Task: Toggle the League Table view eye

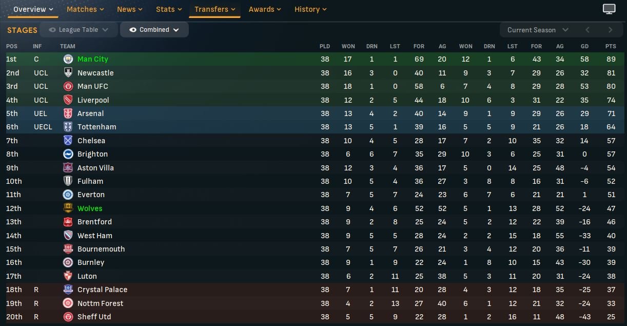Action: point(52,30)
